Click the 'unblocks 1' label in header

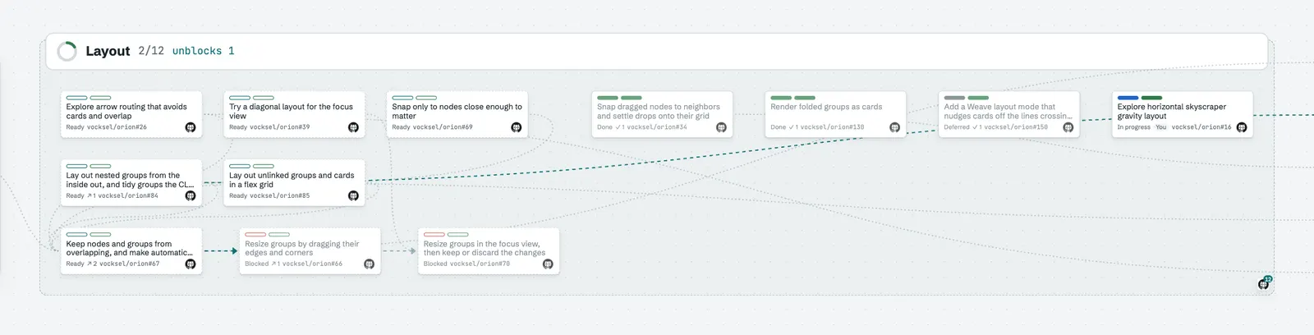pos(203,51)
